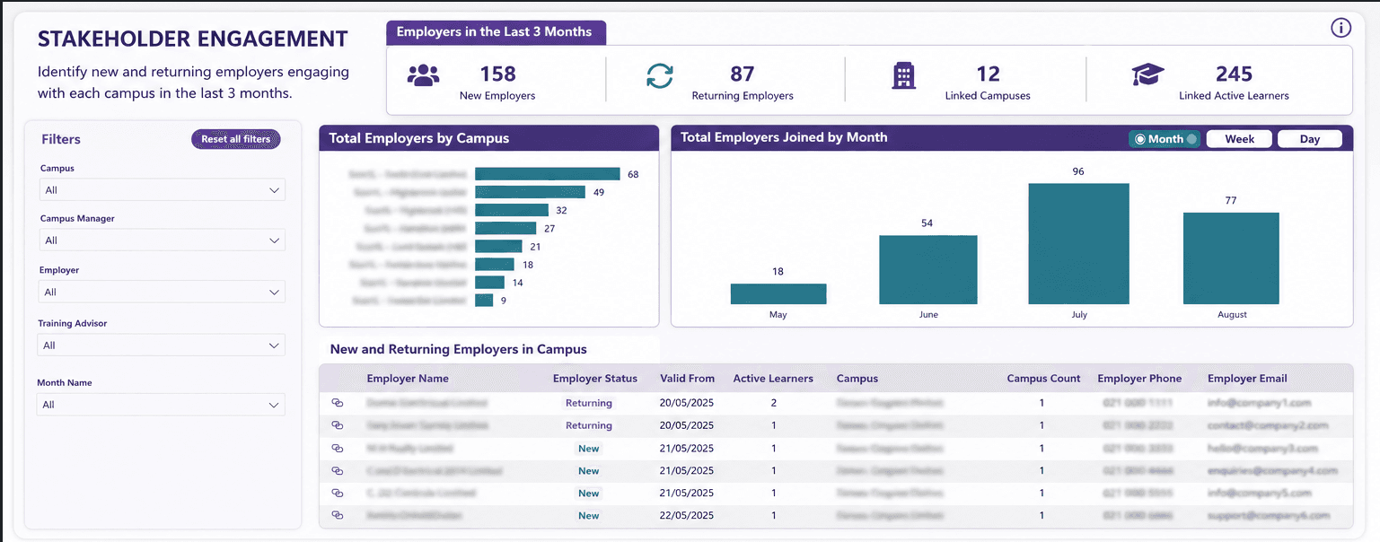Open link icon for enquiries@company4.com row
Image resolution: width=1380 pixels, height=542 pixels.
coord(338,470)
